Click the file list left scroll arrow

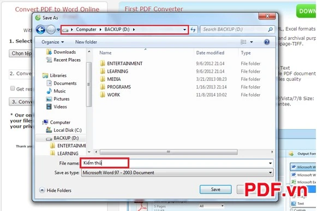tap(96, 152)
